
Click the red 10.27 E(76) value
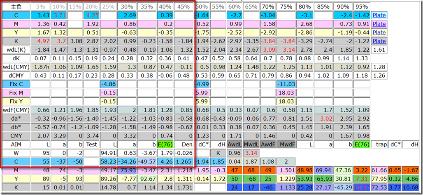(x=362, y=188)
